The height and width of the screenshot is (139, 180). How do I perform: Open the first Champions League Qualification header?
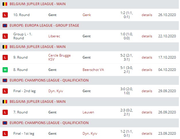(x=49, y=80)
